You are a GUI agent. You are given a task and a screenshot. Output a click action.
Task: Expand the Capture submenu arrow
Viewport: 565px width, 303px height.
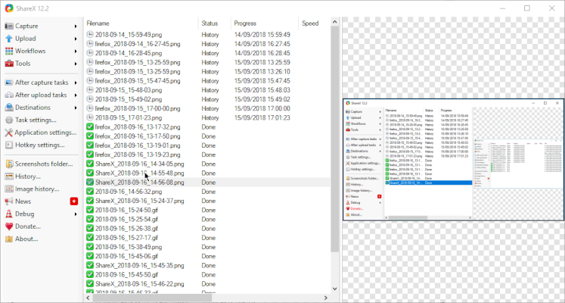click(76, 26)
